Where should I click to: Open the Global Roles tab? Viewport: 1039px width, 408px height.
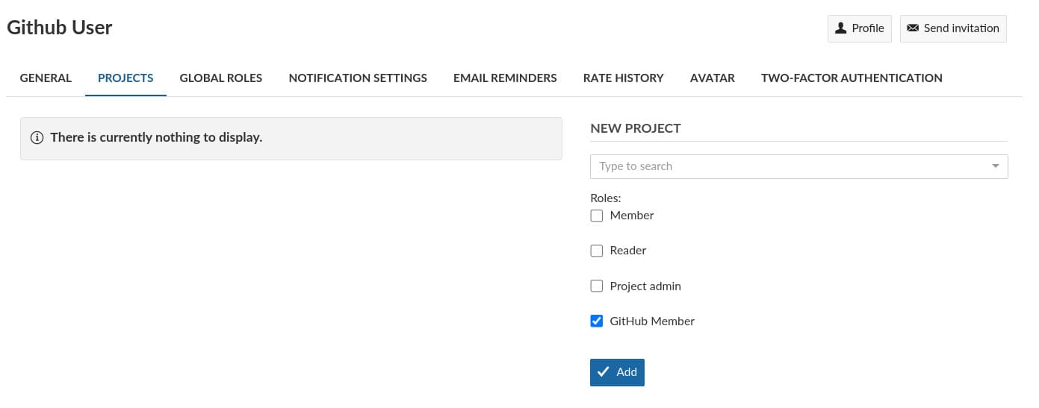click(x=220, y=78)
